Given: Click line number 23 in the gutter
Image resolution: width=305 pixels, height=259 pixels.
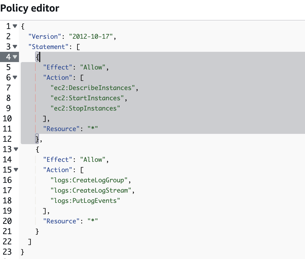Looking at the screenshot, I should [7, 252].
